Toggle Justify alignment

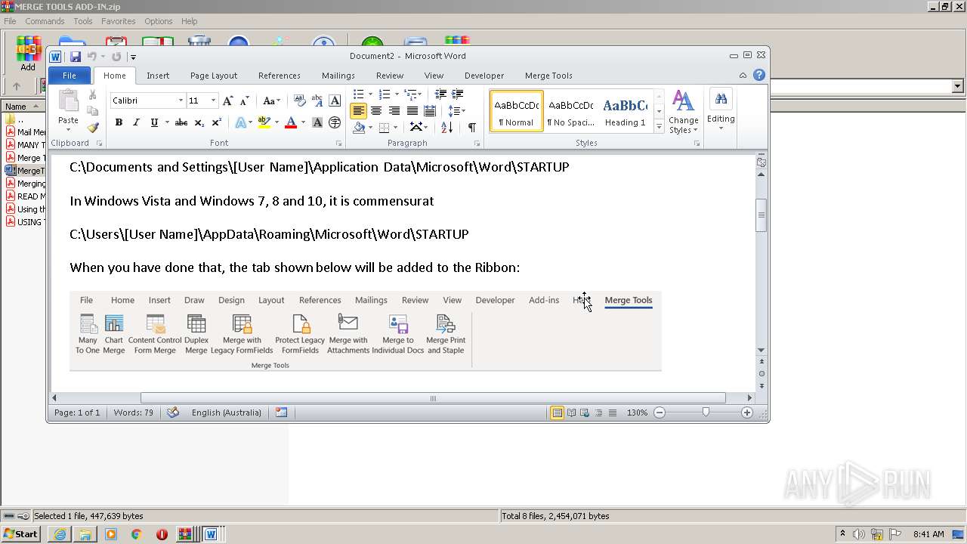tap(412, 111)
